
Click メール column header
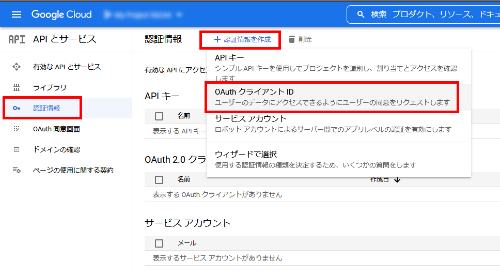click(187, 243)
